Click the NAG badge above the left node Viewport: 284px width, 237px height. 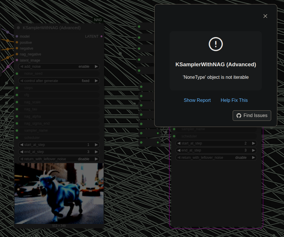(x=98, y=20)
